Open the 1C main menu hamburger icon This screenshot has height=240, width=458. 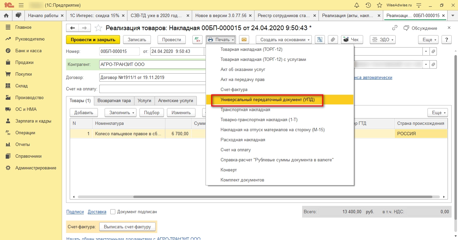21,5
